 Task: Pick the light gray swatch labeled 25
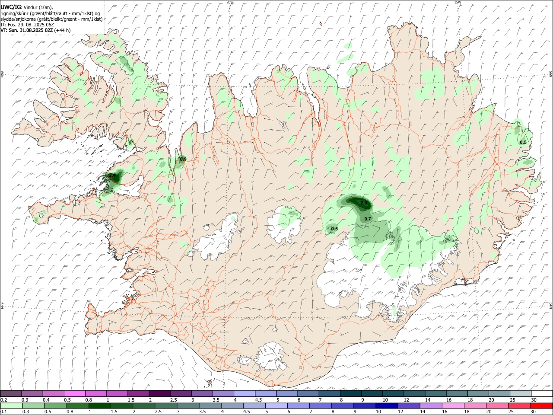(521, 393)
